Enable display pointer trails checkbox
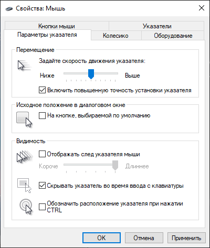 tap(42, 154)
